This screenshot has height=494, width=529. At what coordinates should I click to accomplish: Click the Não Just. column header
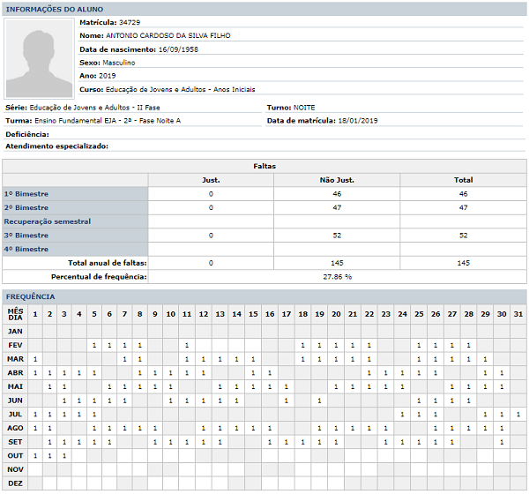pos(337,180)
